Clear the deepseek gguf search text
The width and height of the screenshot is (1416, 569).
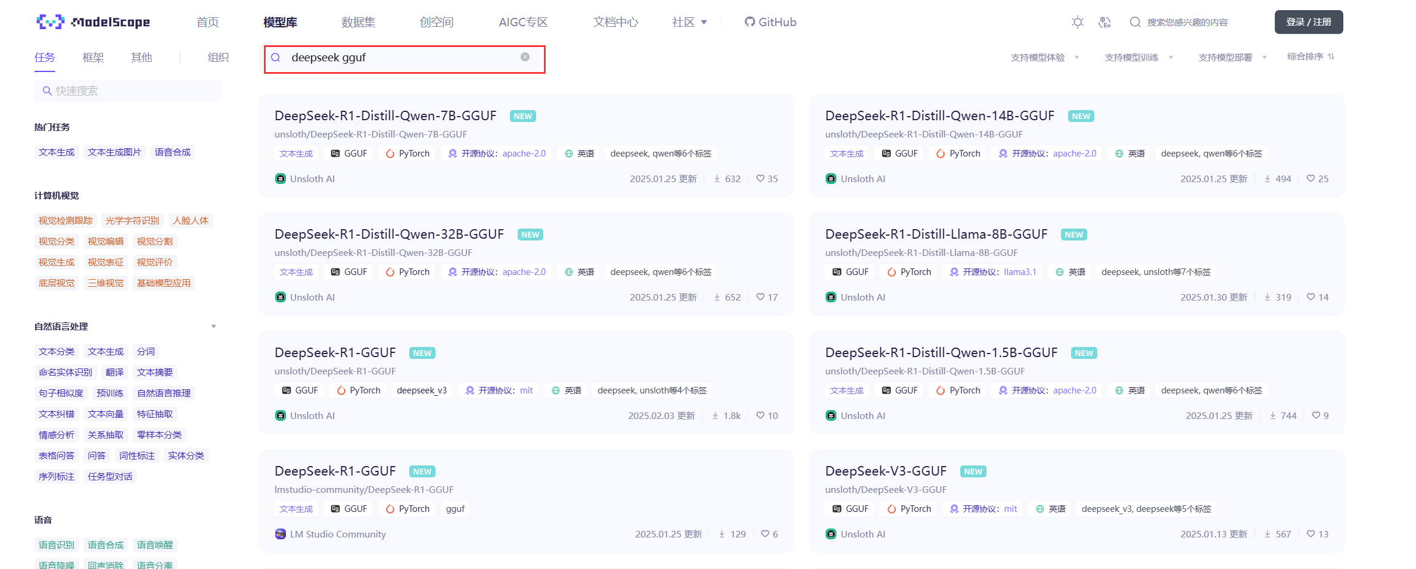[525, 57]
